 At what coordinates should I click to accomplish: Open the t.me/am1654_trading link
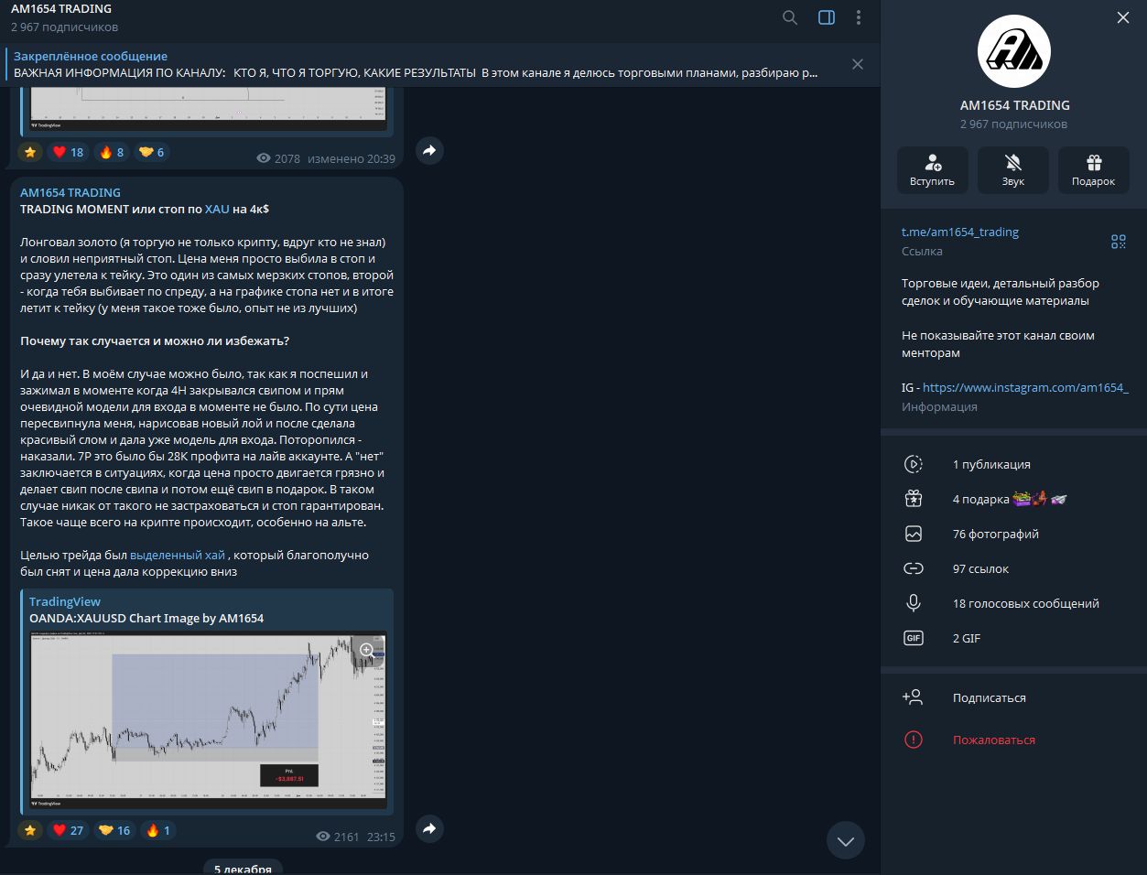959,232
